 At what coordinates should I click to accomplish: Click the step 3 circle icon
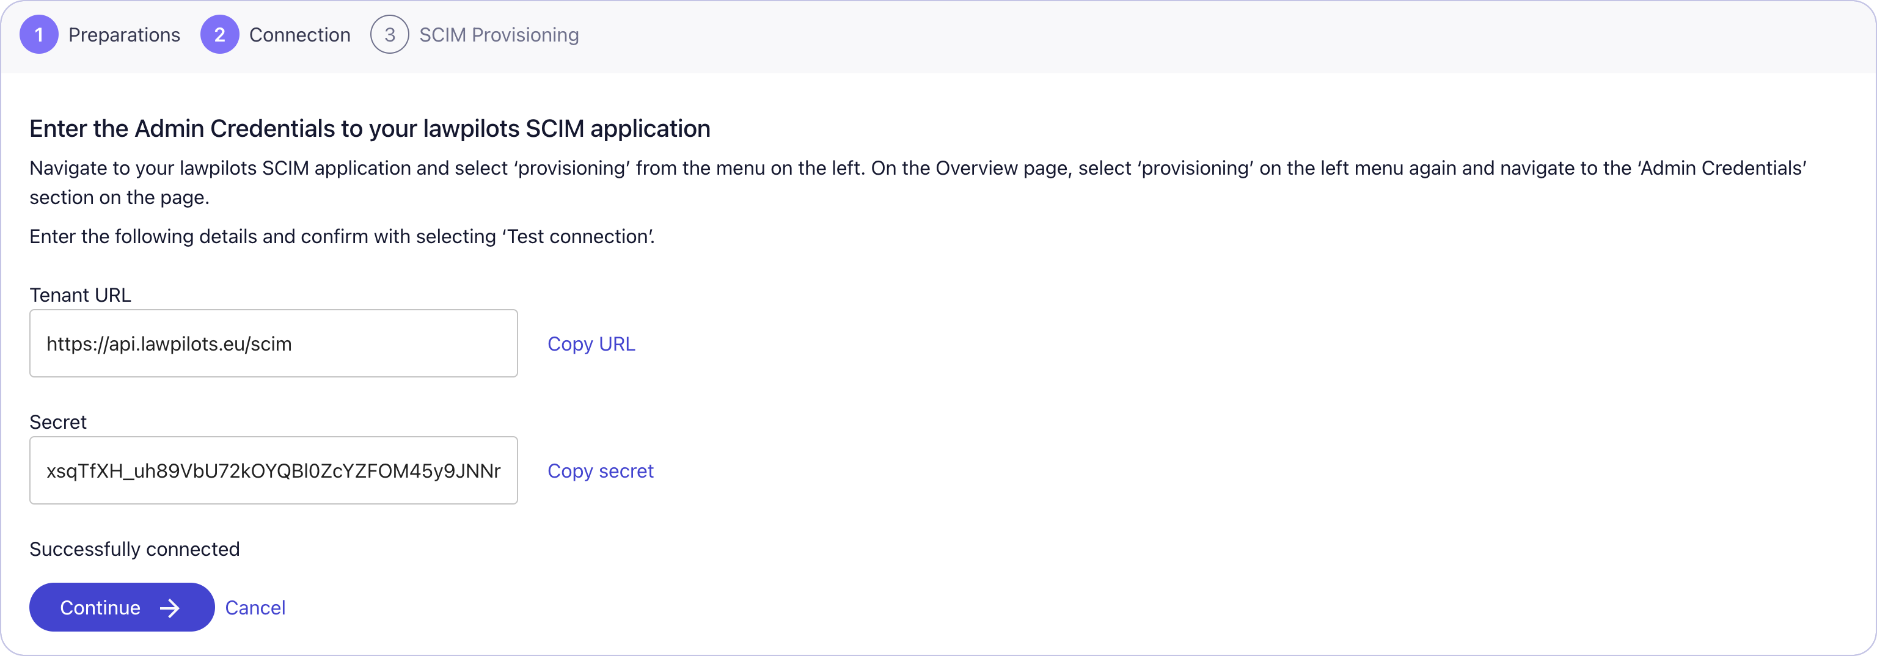coord(390,35)
